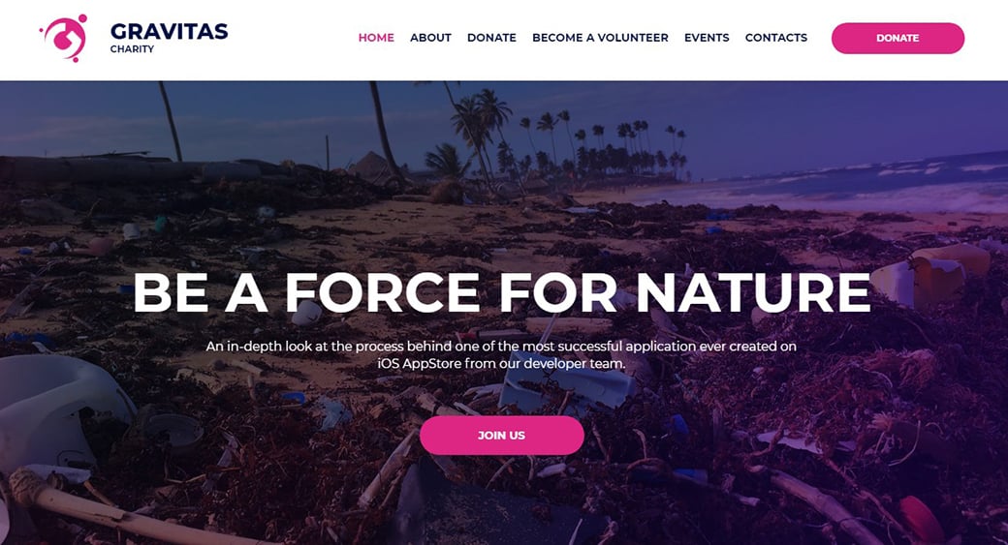Click the pink Gravitas logo icon
The width and height of the screenshot is (1008, 545).
(x=63, y=38)
